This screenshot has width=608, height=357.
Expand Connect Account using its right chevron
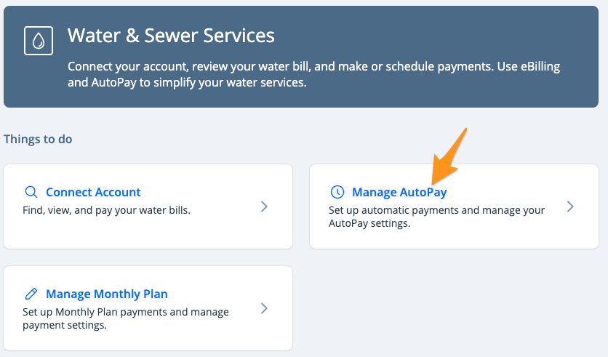click(x=264, y=206)
